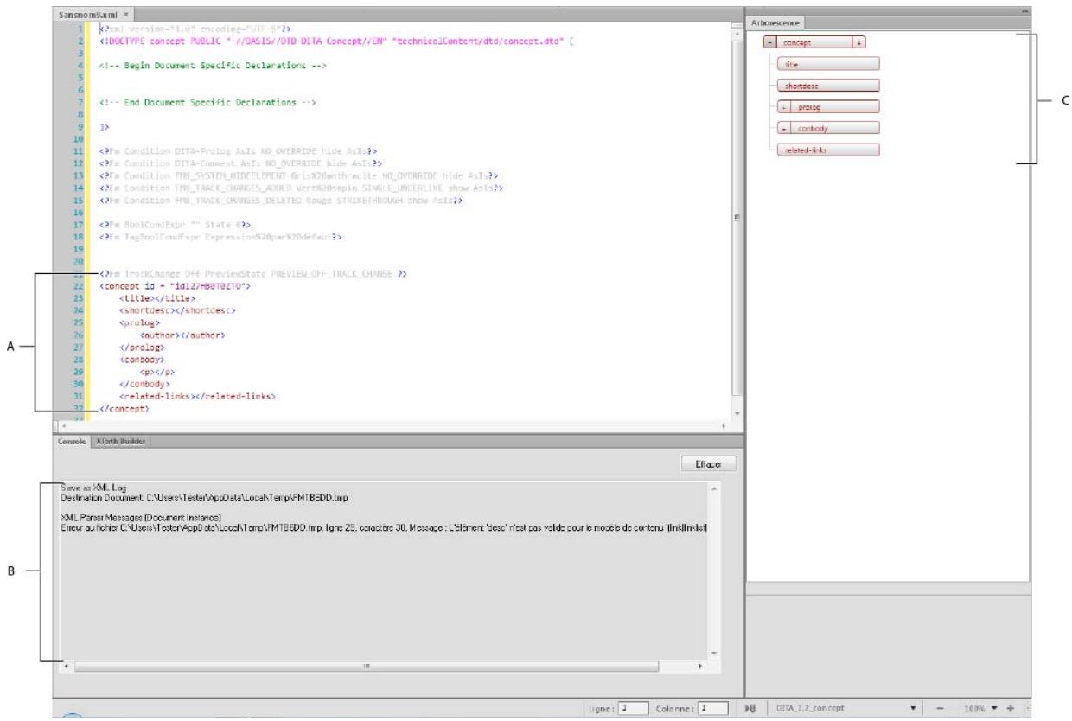Click the End Document Specific Declarations comment
Image resolution: width=1072 pixels, height=721 pixels.
[x=207, y=102]
